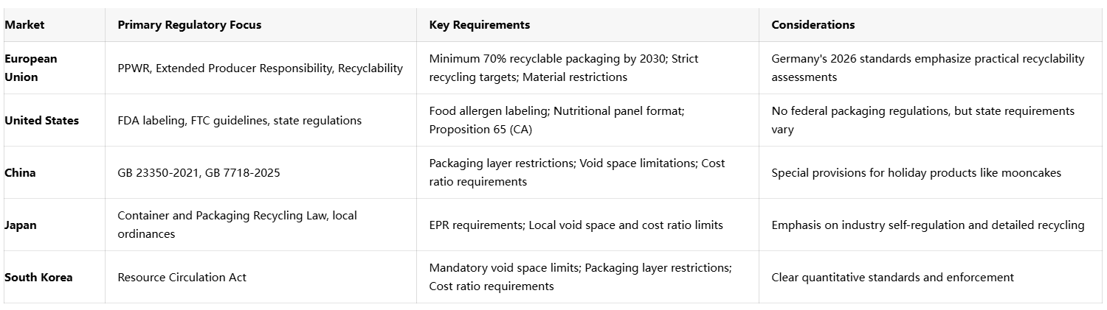
Task: Click the Packaging layer restrictions cell for China
Action: [576, 172]
